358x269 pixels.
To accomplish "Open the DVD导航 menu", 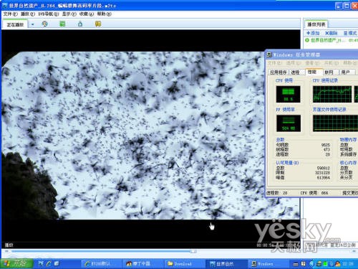I will click(x=49, y=14).
